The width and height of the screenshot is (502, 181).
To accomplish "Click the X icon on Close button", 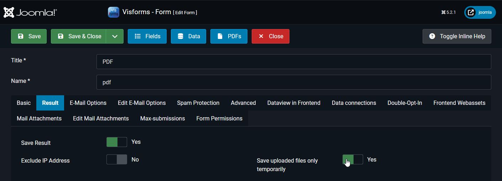I will click(261, 36).
